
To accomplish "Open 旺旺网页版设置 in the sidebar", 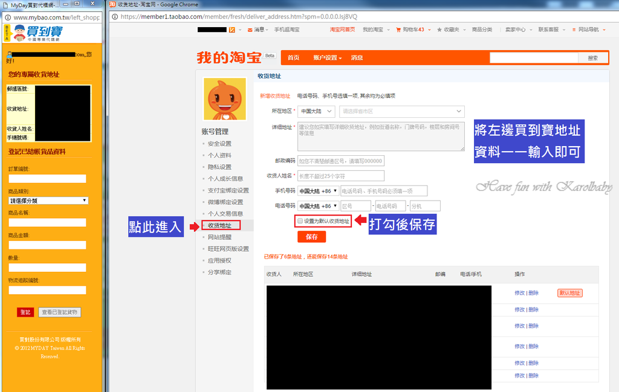I will pyautogui.click(x=228, y=249).
